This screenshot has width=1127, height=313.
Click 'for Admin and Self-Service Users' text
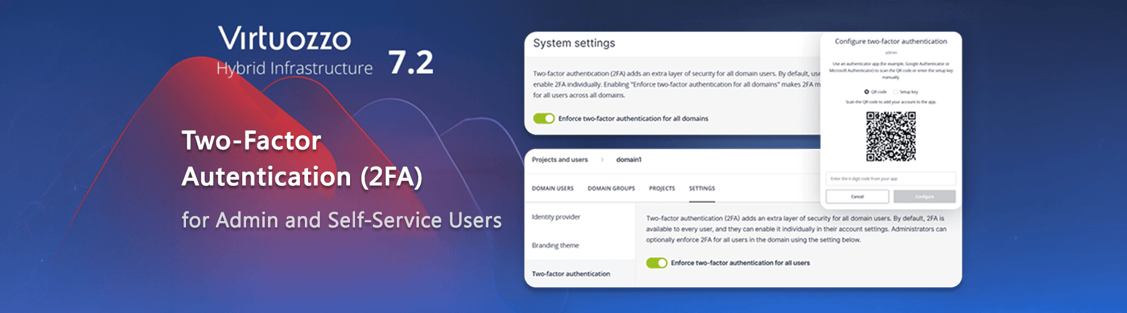coord(342,220)
